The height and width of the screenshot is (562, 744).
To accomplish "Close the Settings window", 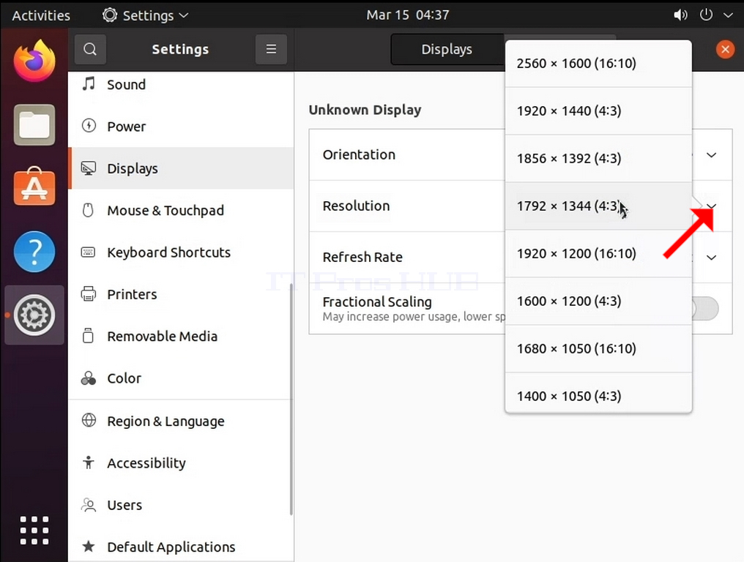I will click(725, 49).
